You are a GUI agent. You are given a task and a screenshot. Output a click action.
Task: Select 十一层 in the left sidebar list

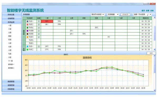(11, 61)
